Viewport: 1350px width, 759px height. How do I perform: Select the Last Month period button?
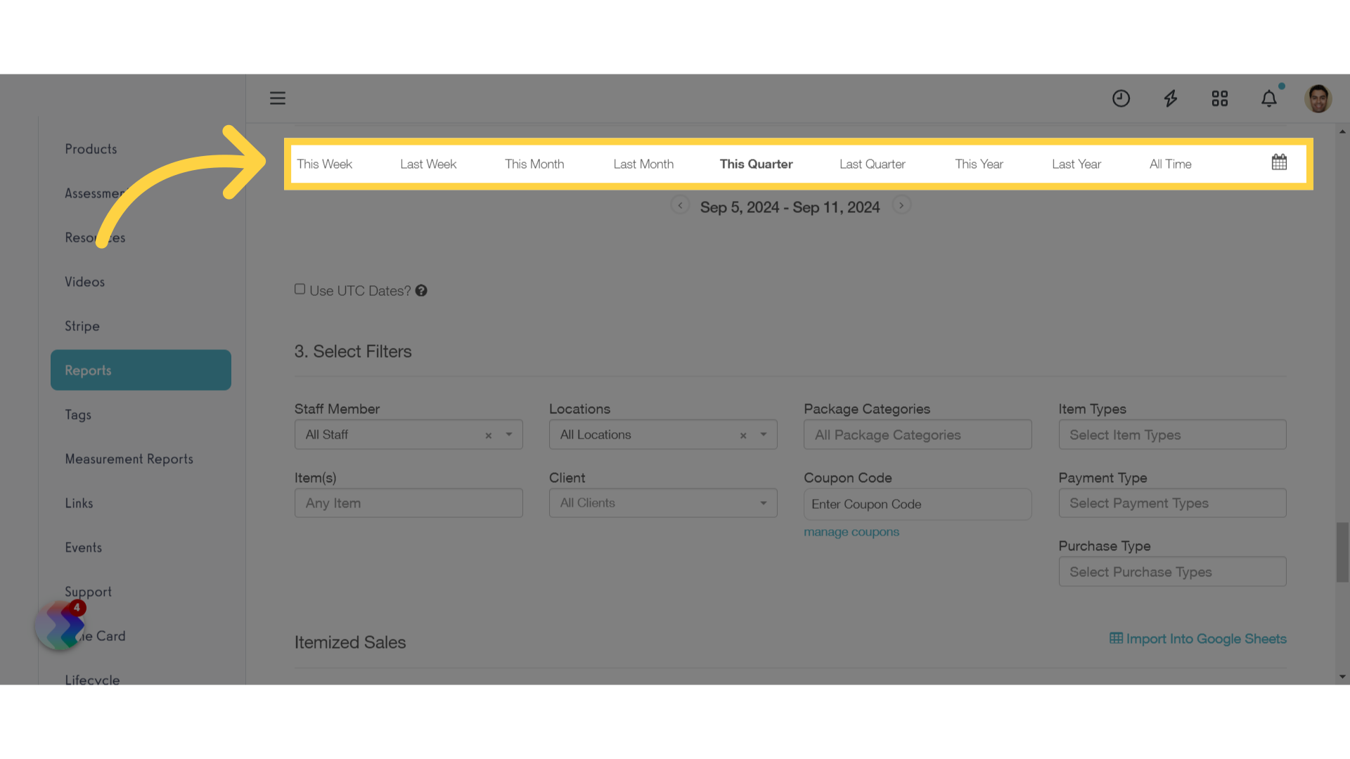(643, 163)
